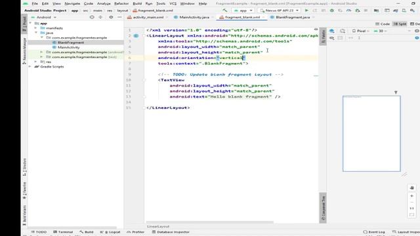Open the preview View Options eye dropdown
The image size is (420, 236).
click(332, 38)
